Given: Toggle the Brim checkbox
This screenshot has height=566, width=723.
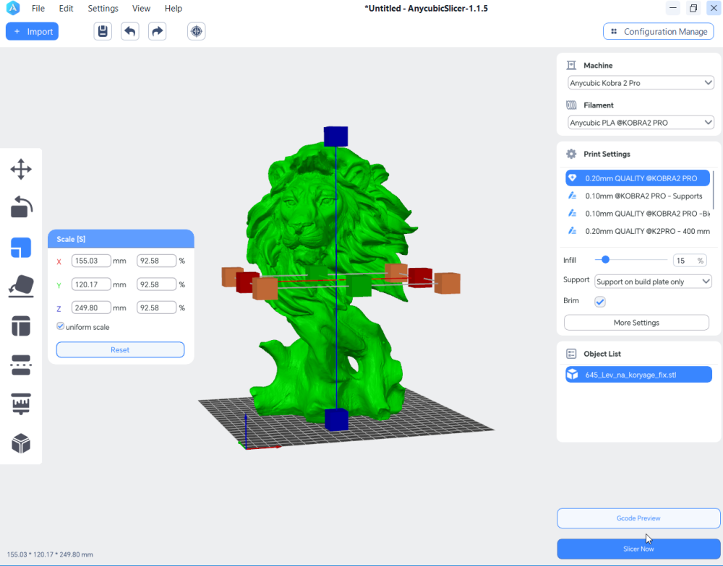Looking at the screenshot, I should coord(600,302).
